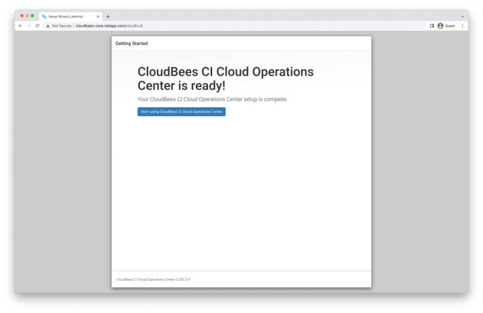Click the Getting Started header
483x313 pixels.
click(131, 44)
